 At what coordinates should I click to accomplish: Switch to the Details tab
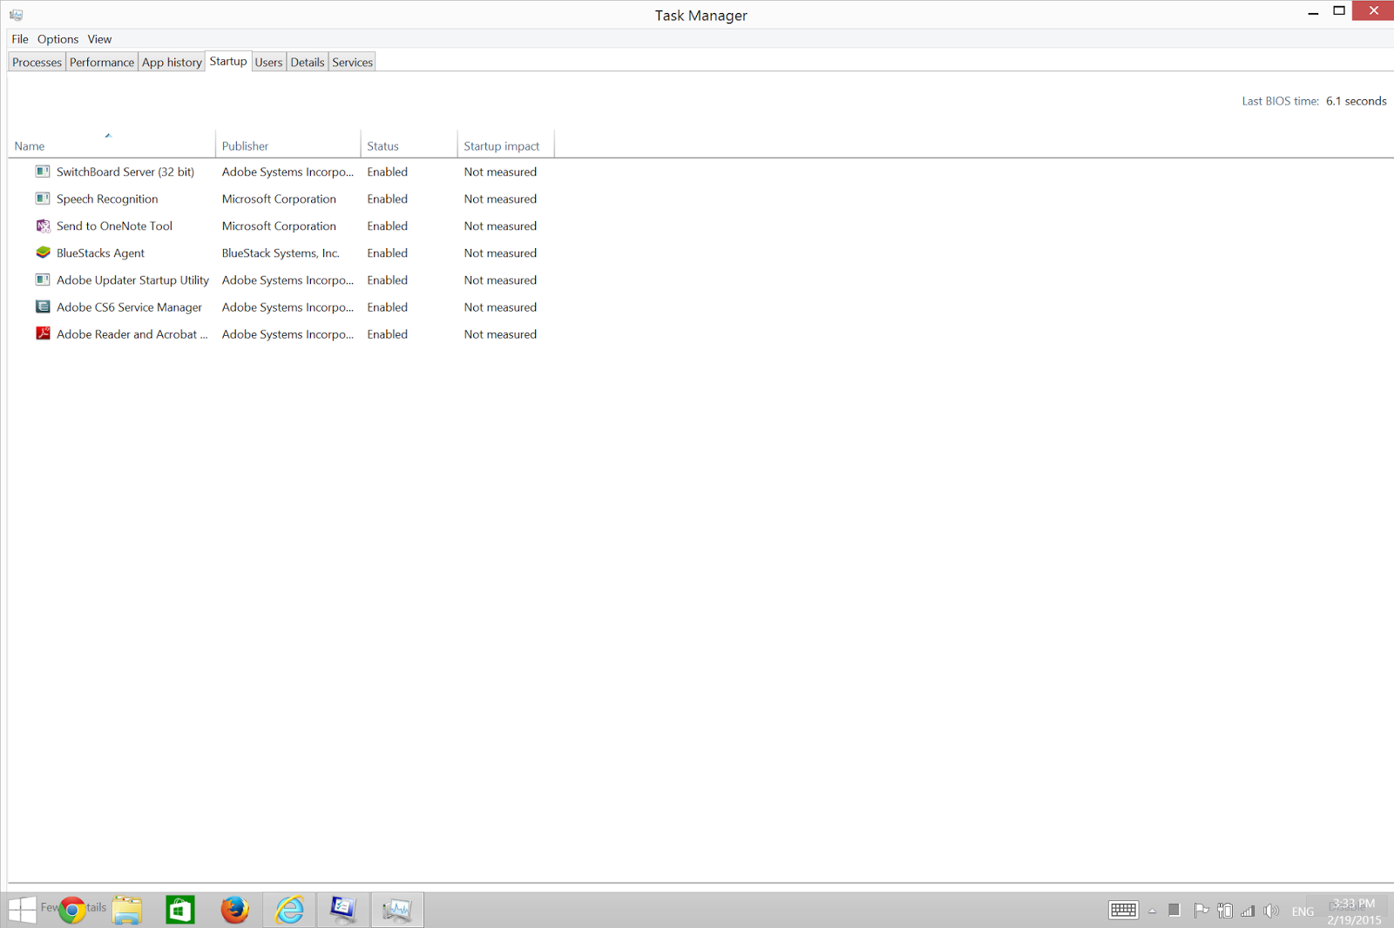point(308,62)
